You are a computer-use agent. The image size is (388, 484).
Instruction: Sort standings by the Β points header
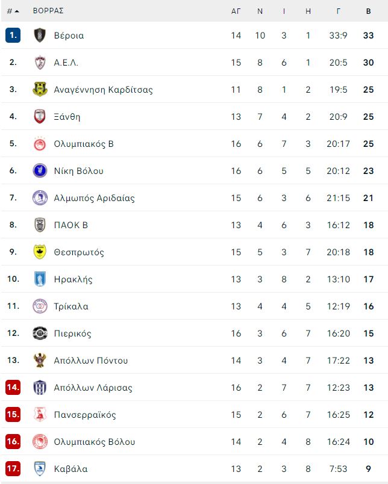[368, 11]
